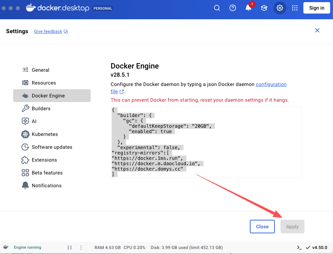
Task: Click the whale icon in status bar
Action: tap(6, 247)
